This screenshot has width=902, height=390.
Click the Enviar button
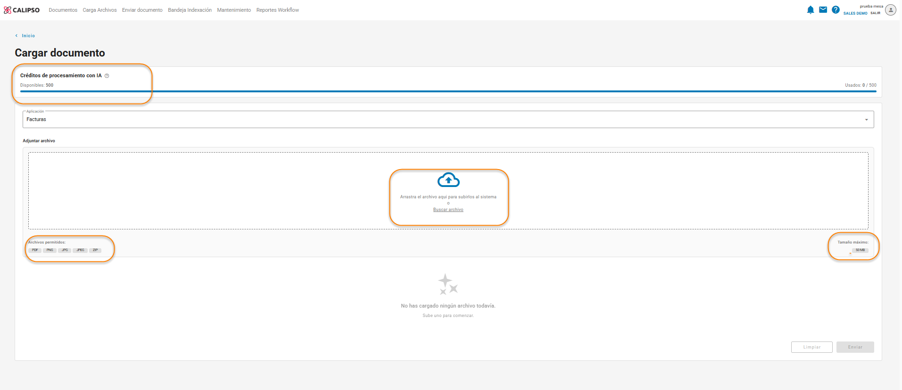pos(855,347)
